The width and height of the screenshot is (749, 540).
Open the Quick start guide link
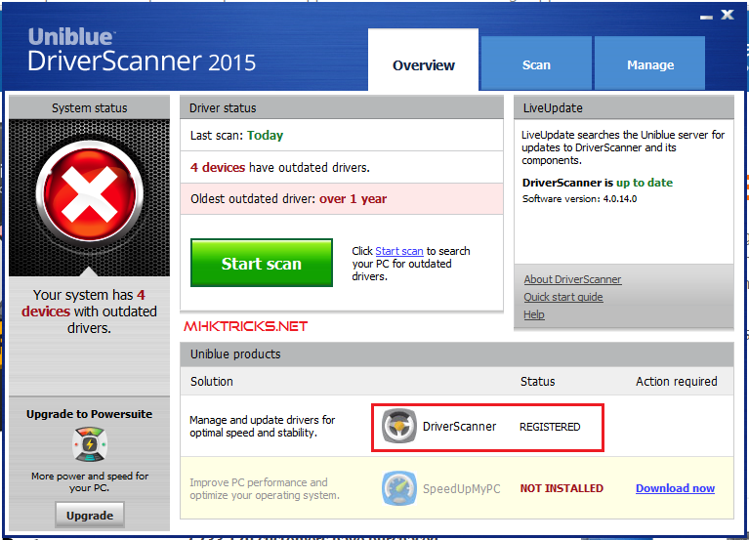click(x=563, y=297)
